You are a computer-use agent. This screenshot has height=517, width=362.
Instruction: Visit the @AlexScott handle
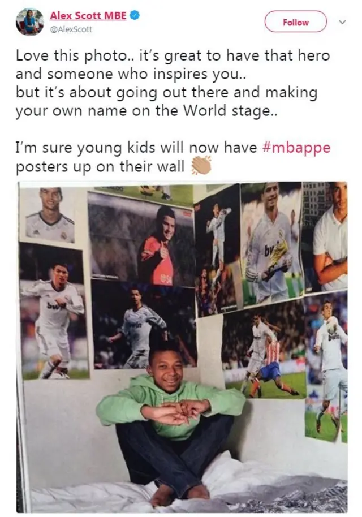[x=71, y=29]
